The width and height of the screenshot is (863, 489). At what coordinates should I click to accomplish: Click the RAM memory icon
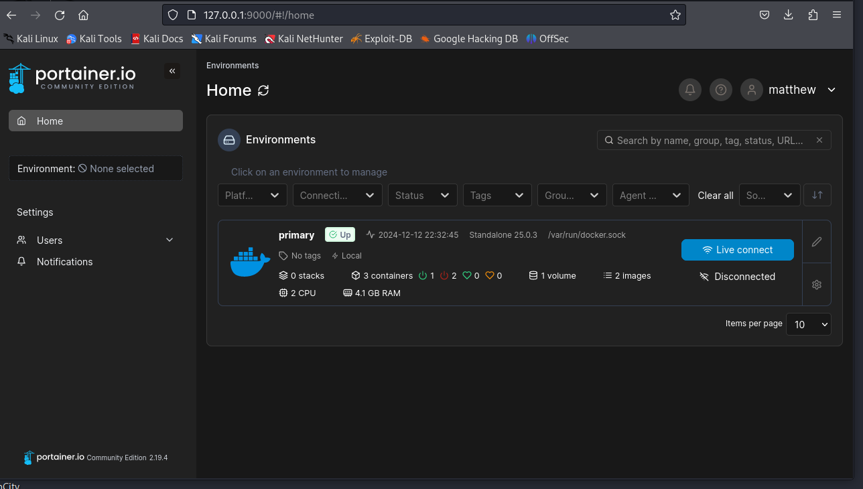(x=348, y=293)
